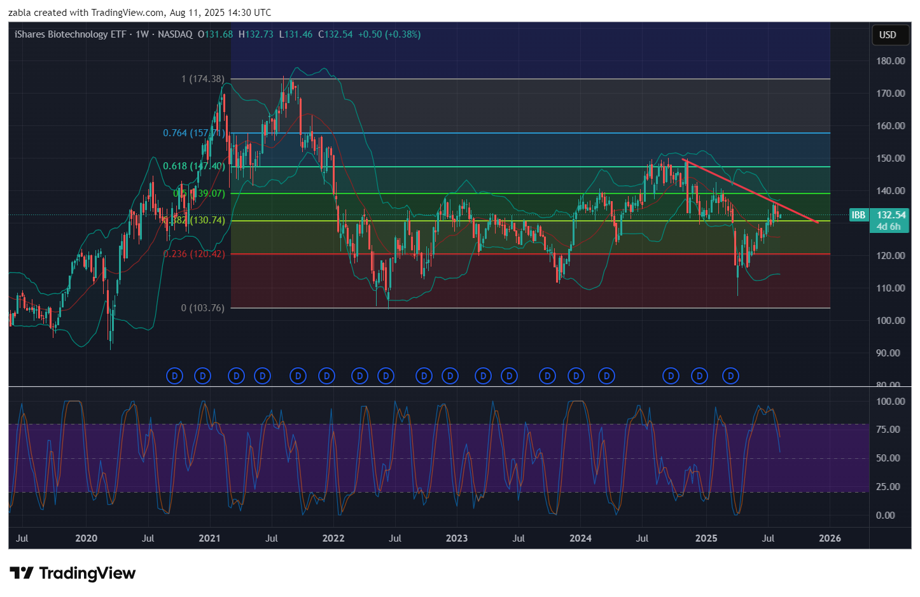Open the USD currency selector

pyautogui.click(x=888, y=35)
